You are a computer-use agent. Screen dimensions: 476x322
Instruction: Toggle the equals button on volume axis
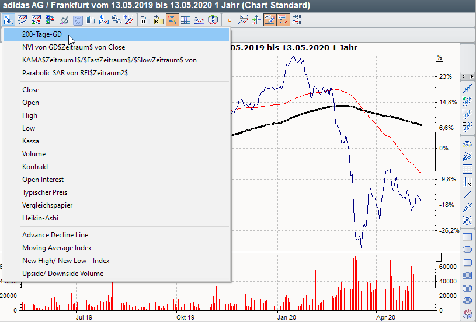pos(439,258)
